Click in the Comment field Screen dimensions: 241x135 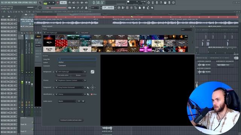(x=77, y=66)
